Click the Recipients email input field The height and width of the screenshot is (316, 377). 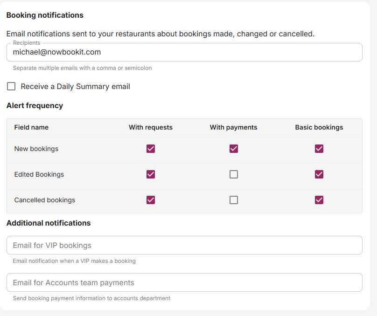(x=184, y=52)
